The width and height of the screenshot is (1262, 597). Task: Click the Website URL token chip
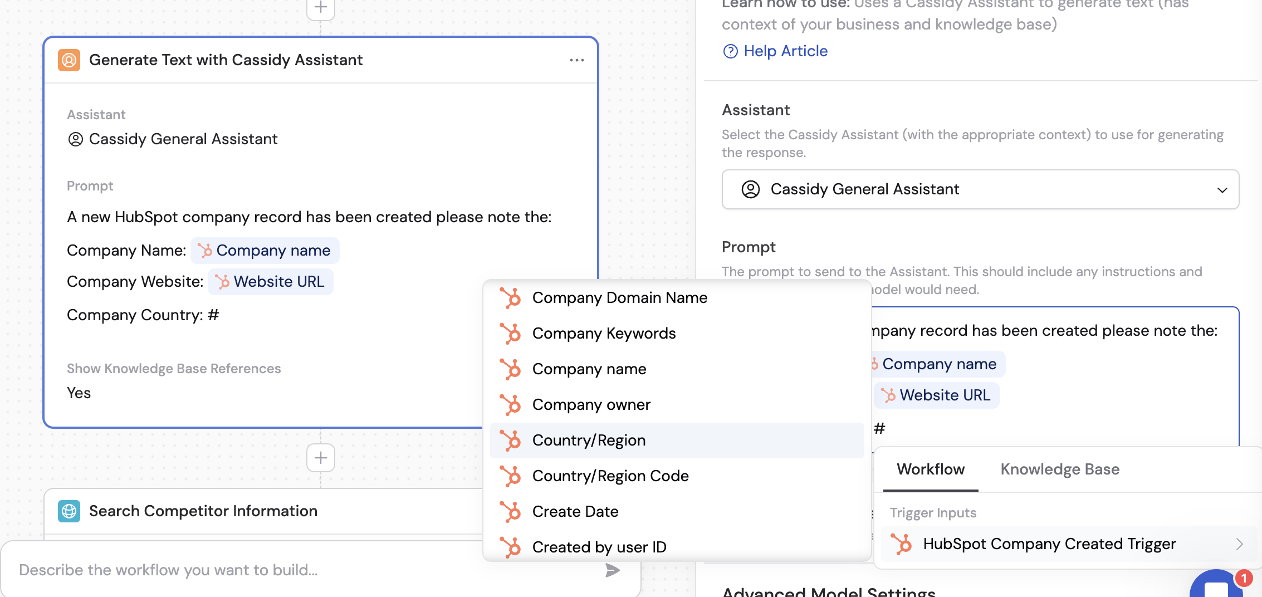[271, 281]
